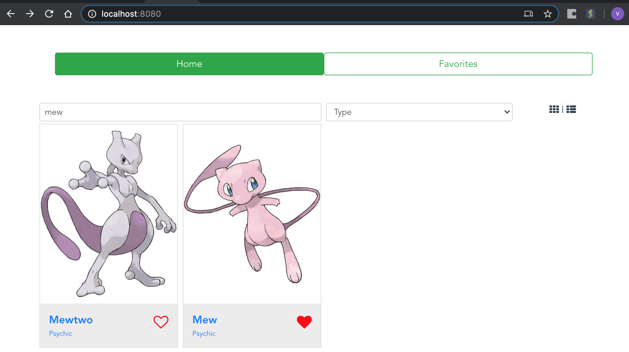Switch to list view layout
Viewport: 629px width, 352px height.
(x=571, y=109)
